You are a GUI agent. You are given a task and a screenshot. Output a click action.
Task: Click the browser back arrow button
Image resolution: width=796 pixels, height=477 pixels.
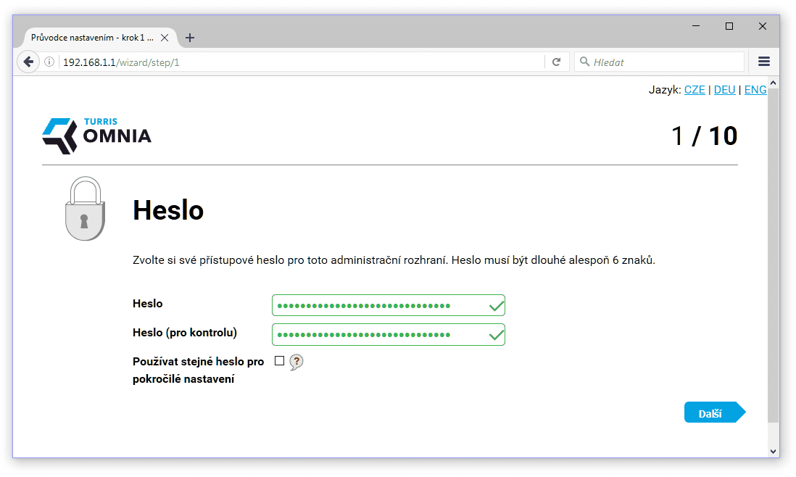coord(28,62)
